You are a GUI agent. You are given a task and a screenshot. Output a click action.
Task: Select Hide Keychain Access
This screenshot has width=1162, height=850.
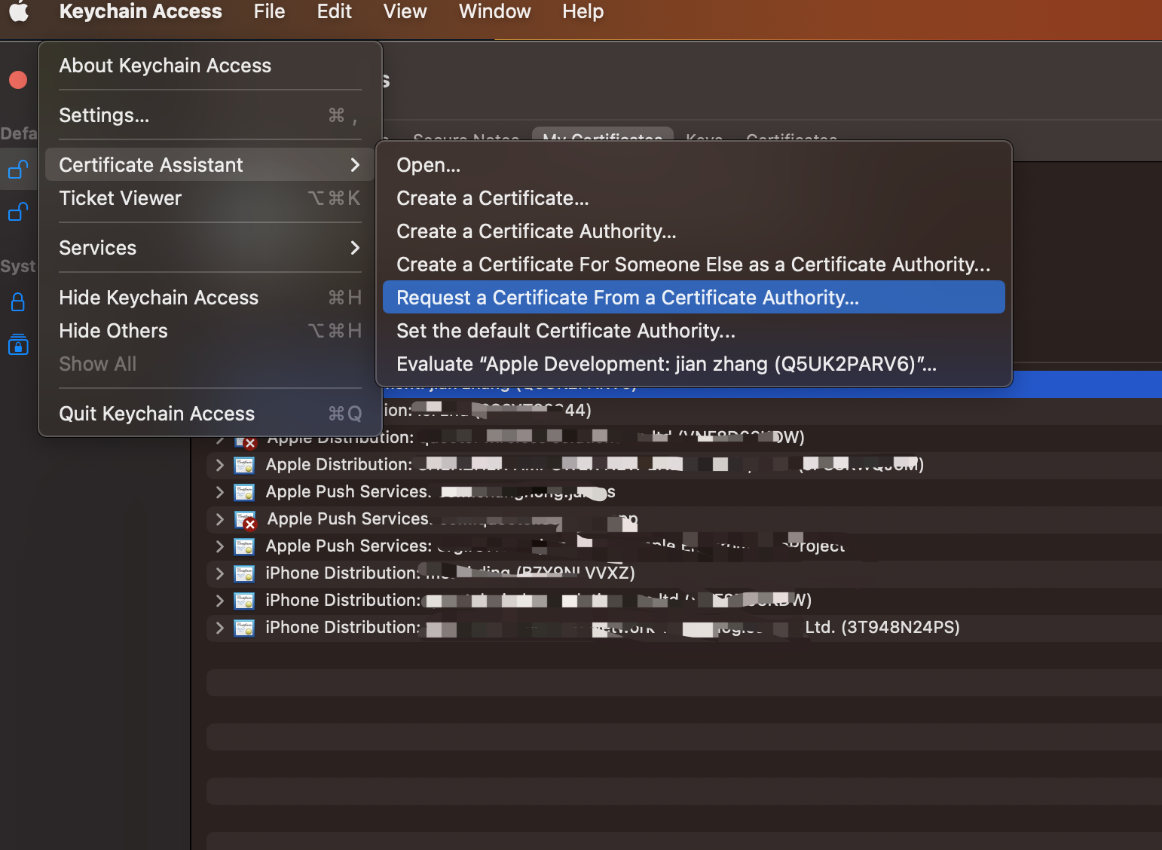(210, 298)
